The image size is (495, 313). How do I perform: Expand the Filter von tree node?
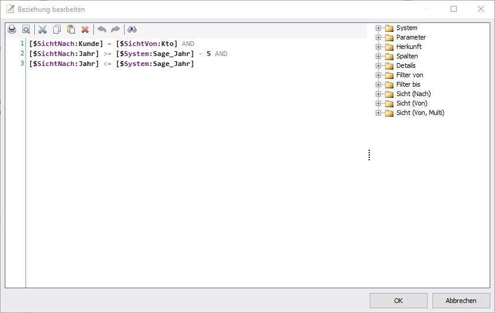coord(378,75)
